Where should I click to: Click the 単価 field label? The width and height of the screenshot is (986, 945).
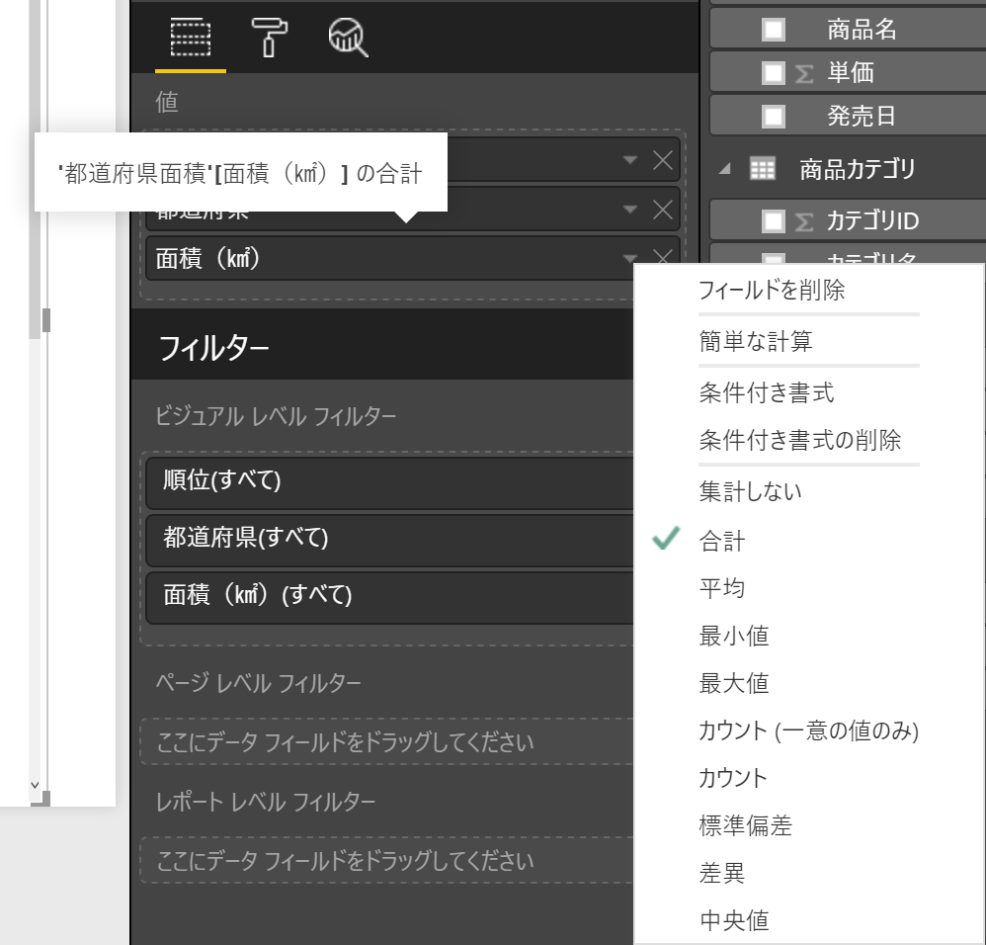click(x=851, y=73)
